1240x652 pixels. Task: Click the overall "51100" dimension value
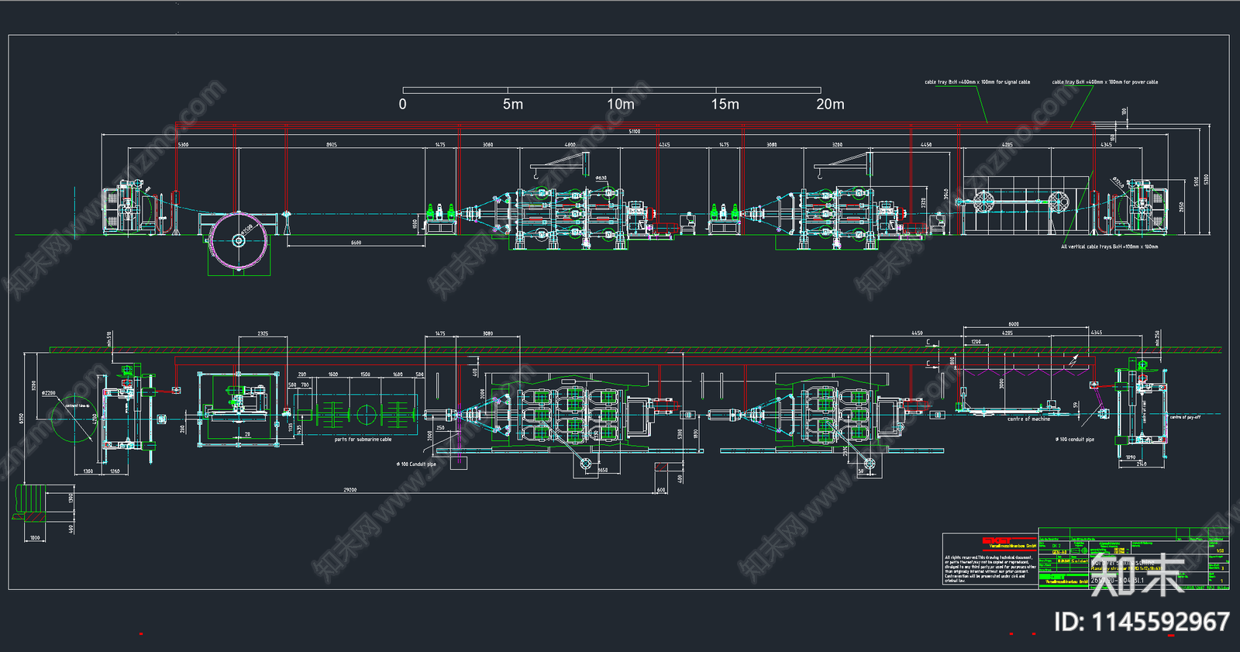coord(635,132)
